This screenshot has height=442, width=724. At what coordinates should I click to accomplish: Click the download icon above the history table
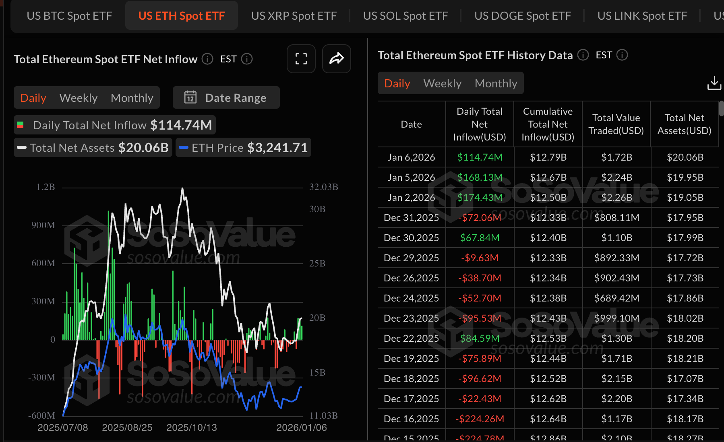714,83
